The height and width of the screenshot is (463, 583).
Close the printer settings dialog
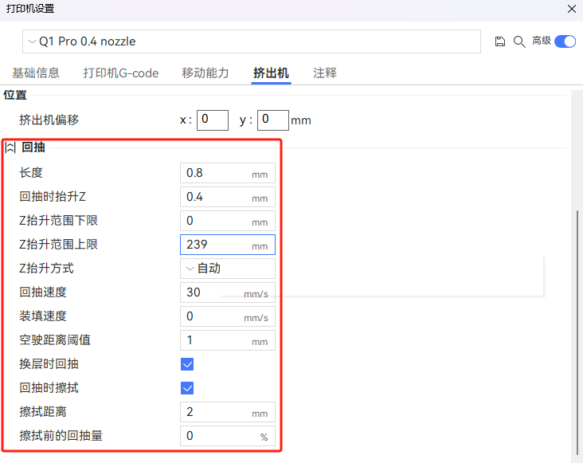click(x=571, y=9)
